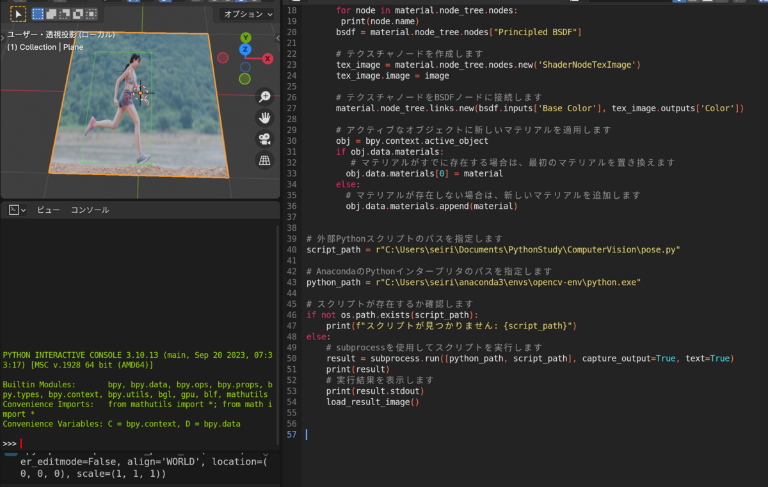Click the 'bsdf = material.node_tree.nodes' line
This screenshot has width=768, height=487.
(x=458, y=32)
